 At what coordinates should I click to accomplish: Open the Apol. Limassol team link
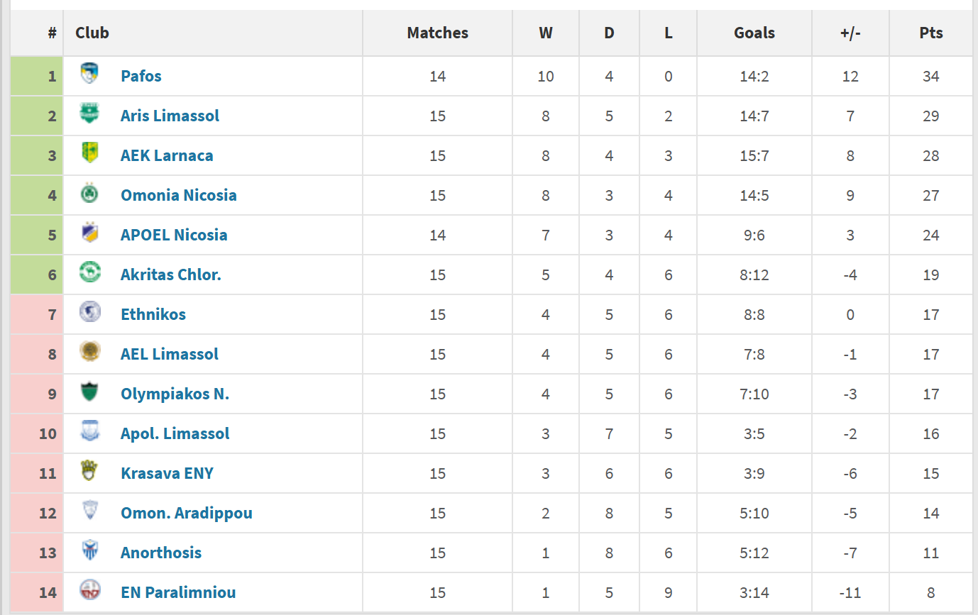[x=175, y=433]
